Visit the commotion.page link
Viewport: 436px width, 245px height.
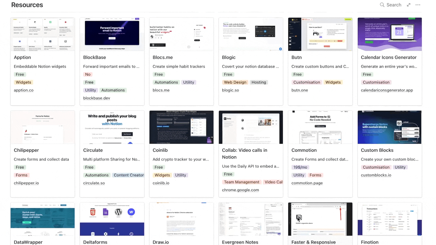[307, 183]
